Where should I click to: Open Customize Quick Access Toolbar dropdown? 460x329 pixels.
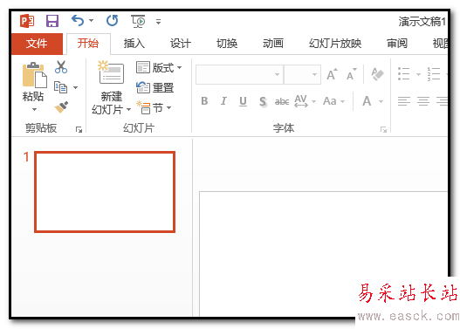(x=158, y=22)
